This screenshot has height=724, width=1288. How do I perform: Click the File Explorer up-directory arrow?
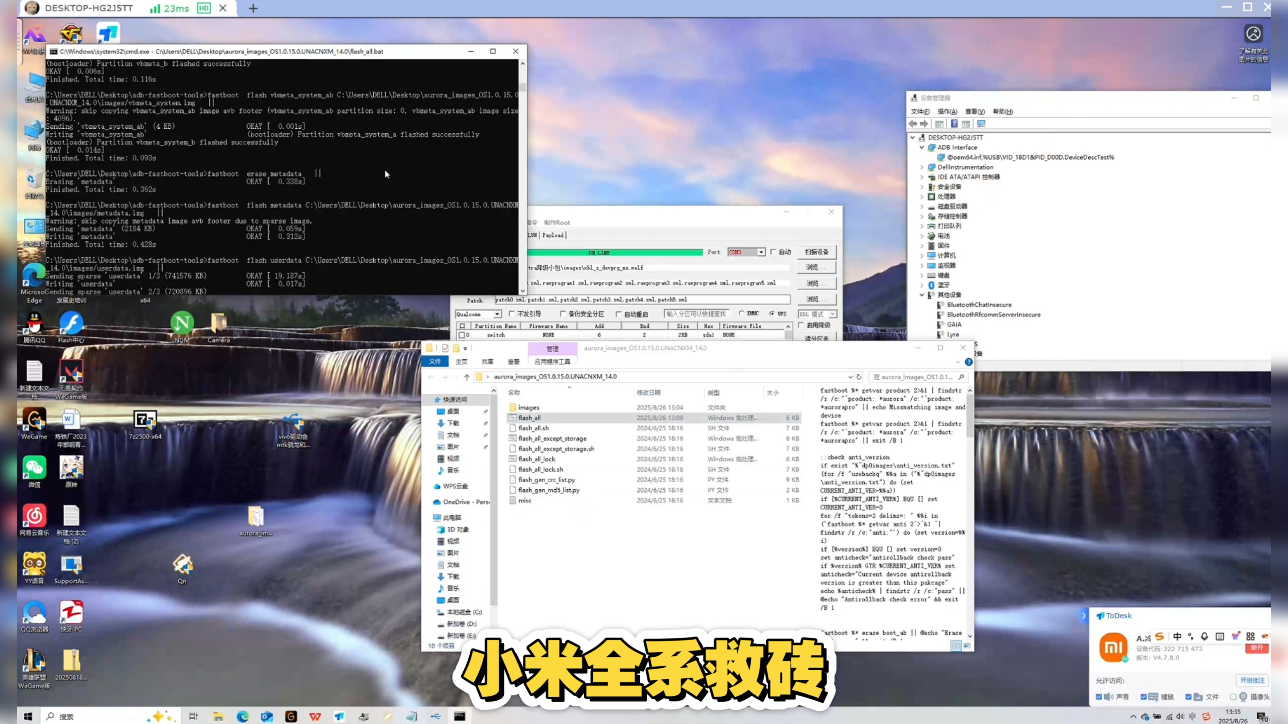point(467,377)
